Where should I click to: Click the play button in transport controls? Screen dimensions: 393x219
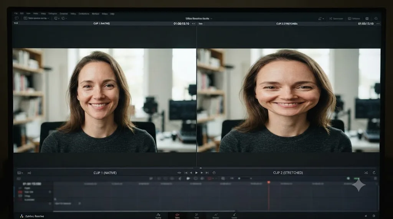coord(196,173)
